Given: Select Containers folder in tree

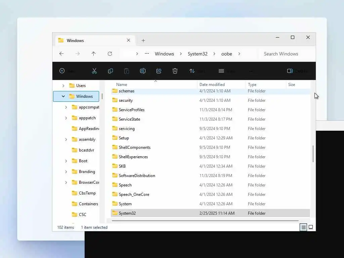Looking at the screenshot, I should [x=85, y=204].
